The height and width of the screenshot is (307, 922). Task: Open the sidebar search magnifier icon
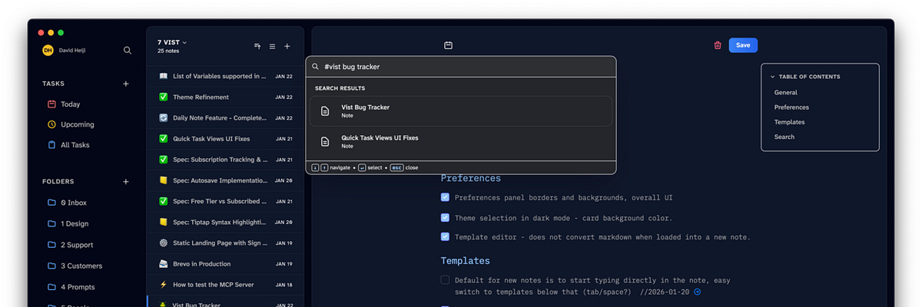128,50
